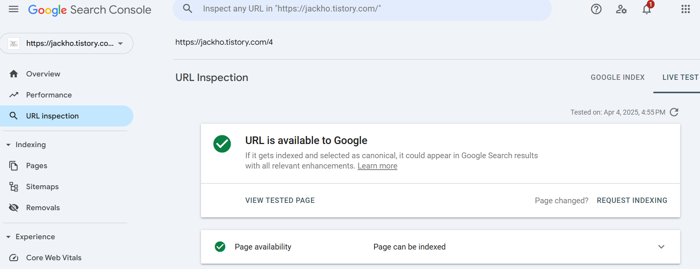Click the 'URL is available to Google' heading
The height and width of the screenshot is (269, 700).
point(306,140)
